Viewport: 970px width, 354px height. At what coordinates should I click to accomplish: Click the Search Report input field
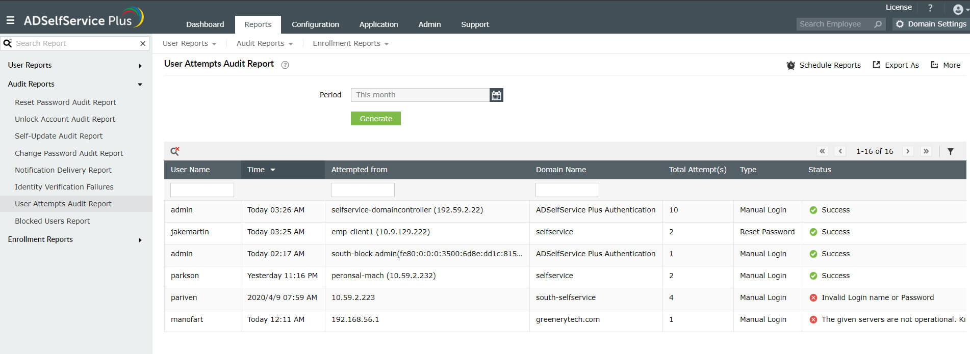76,43
